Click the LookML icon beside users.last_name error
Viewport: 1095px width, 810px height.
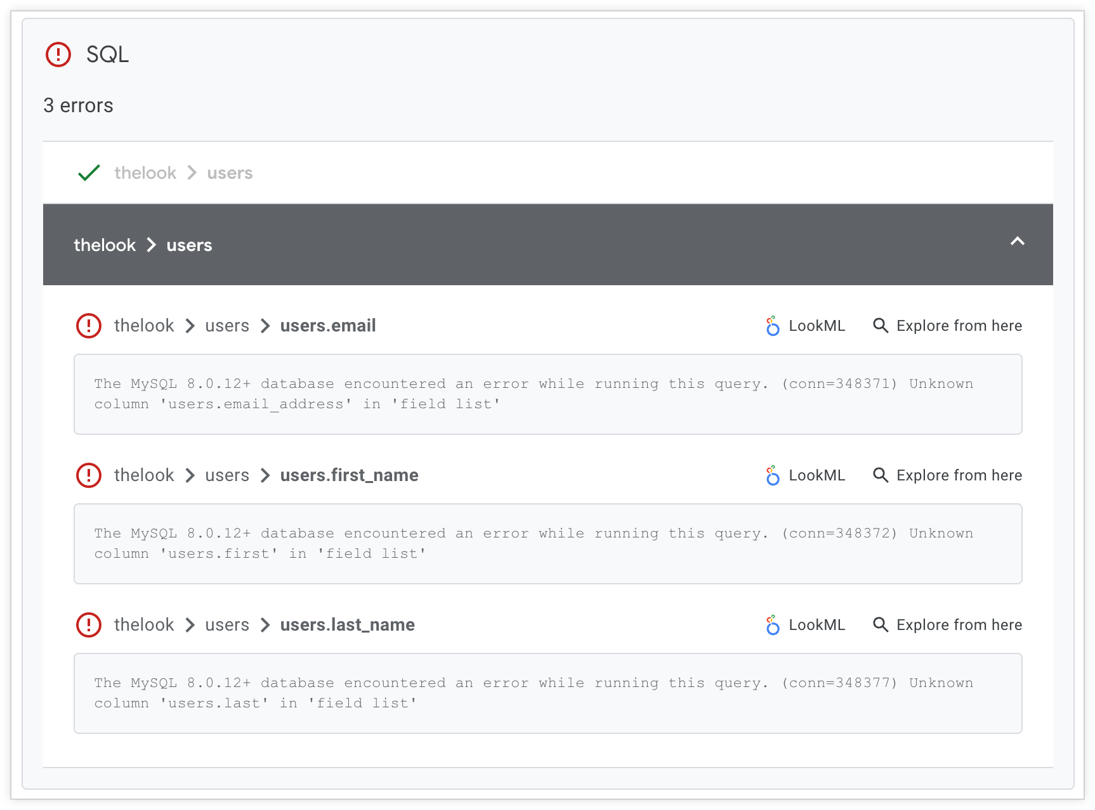[x=773, y=625]
